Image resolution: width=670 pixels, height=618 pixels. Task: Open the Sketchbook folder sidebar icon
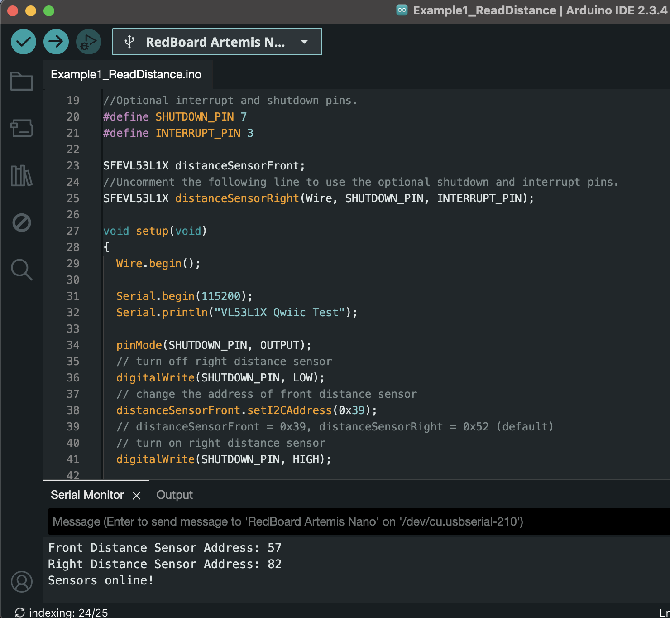point(22,81)
